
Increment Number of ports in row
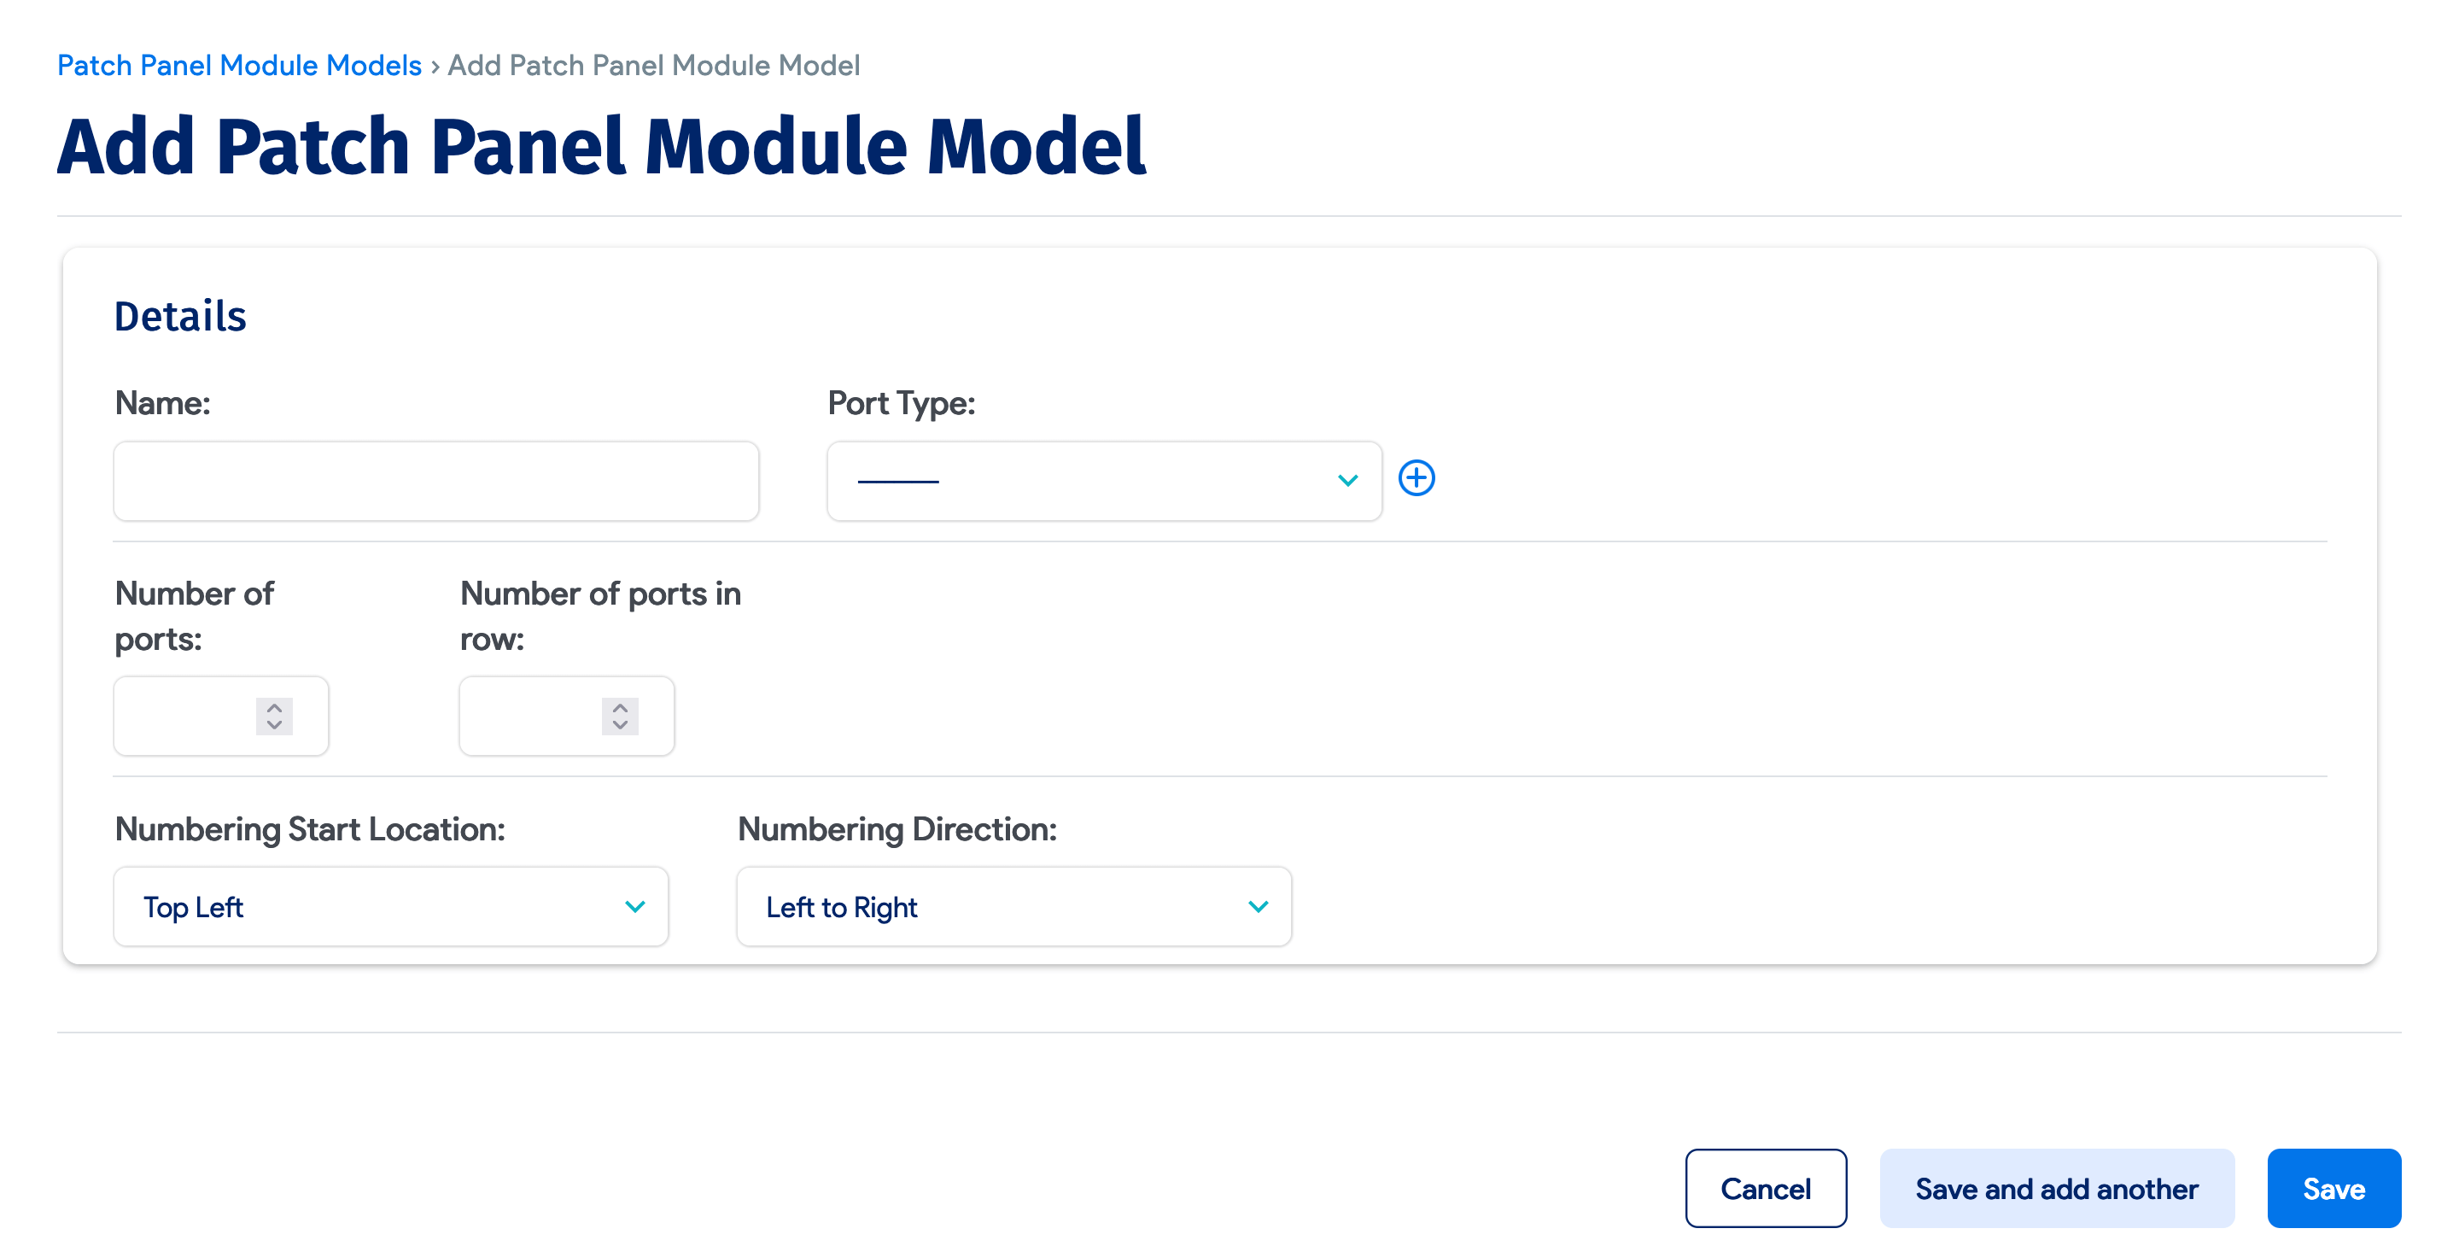(x=620, y=708)
